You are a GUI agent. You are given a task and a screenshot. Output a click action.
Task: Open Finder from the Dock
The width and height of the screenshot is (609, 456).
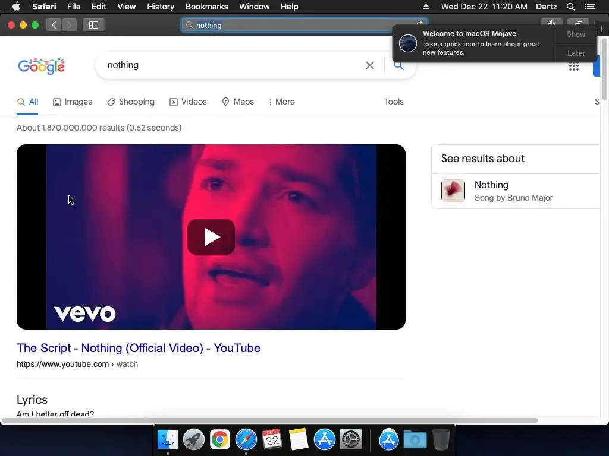tap(167, 440)
